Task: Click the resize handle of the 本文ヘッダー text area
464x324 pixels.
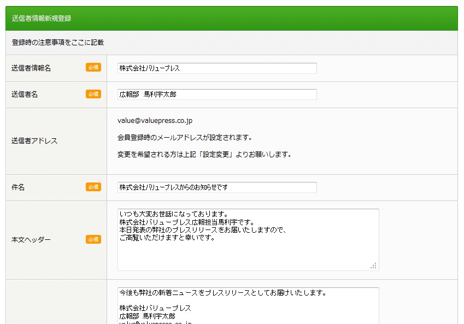Action: (x=373, y=266)
